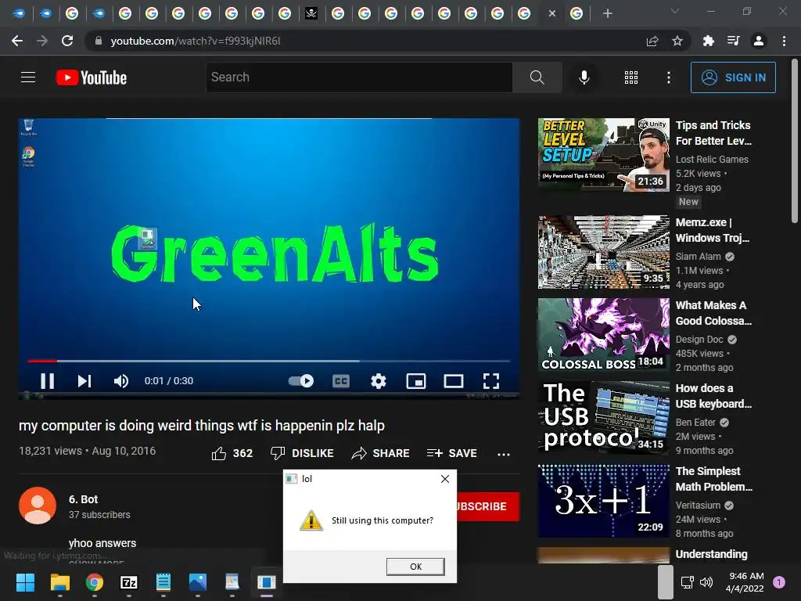Viewport: 801px width, 601px height.
Task: Click the address bar URL
Action: [x=195, y=41]
